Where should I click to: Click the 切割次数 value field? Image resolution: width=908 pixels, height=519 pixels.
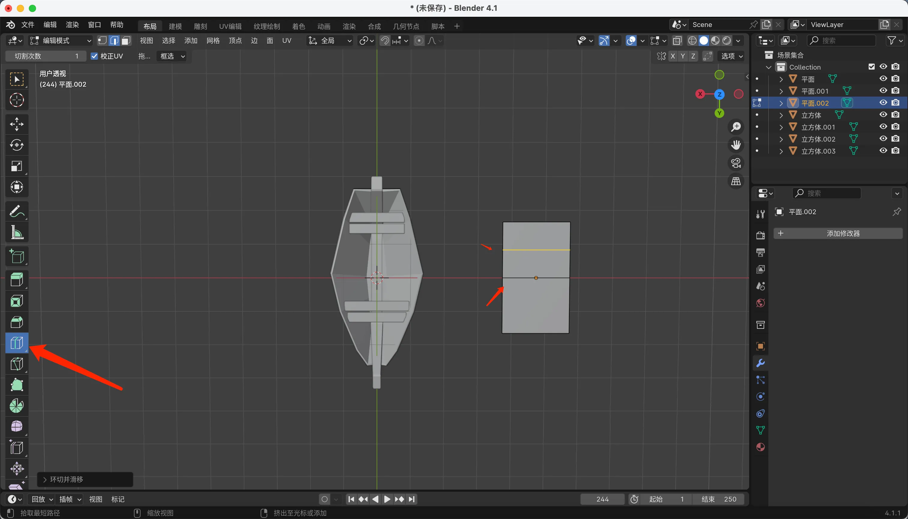pos(46,56)
